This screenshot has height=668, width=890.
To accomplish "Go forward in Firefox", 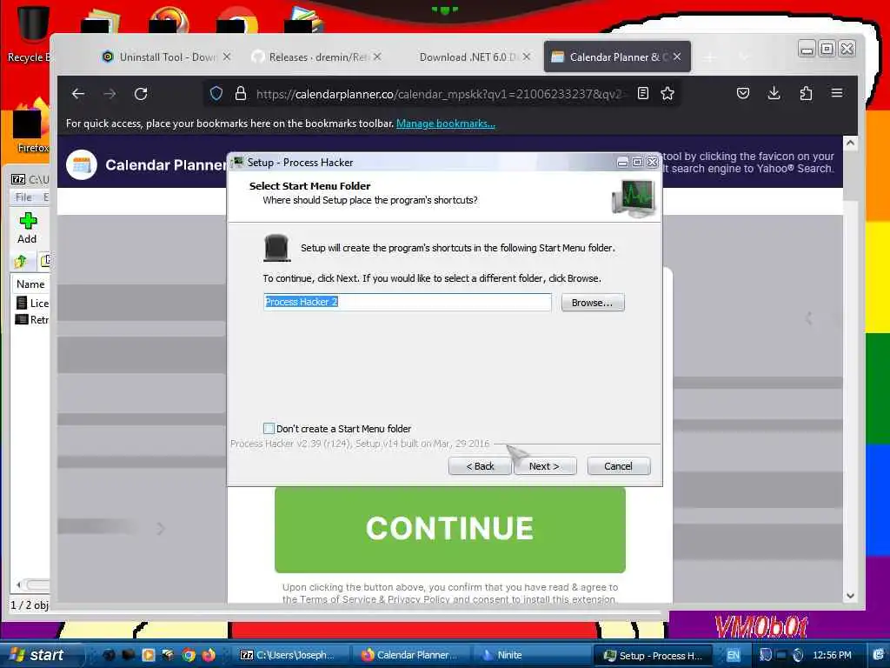I will pos(110,94).
